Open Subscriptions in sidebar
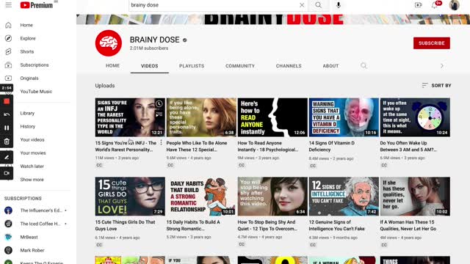This screenshot has width=470, height=264. [35, 65]
